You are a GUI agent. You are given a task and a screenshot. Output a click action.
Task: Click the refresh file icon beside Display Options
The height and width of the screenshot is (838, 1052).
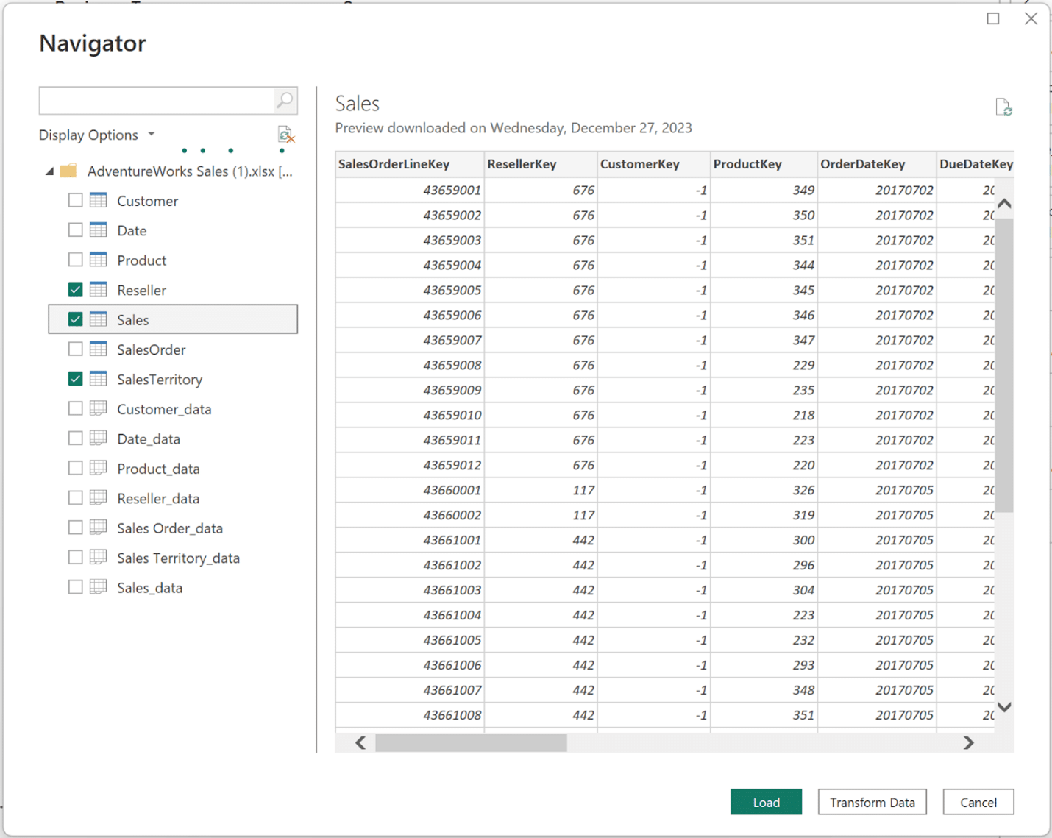click(286, 135)
